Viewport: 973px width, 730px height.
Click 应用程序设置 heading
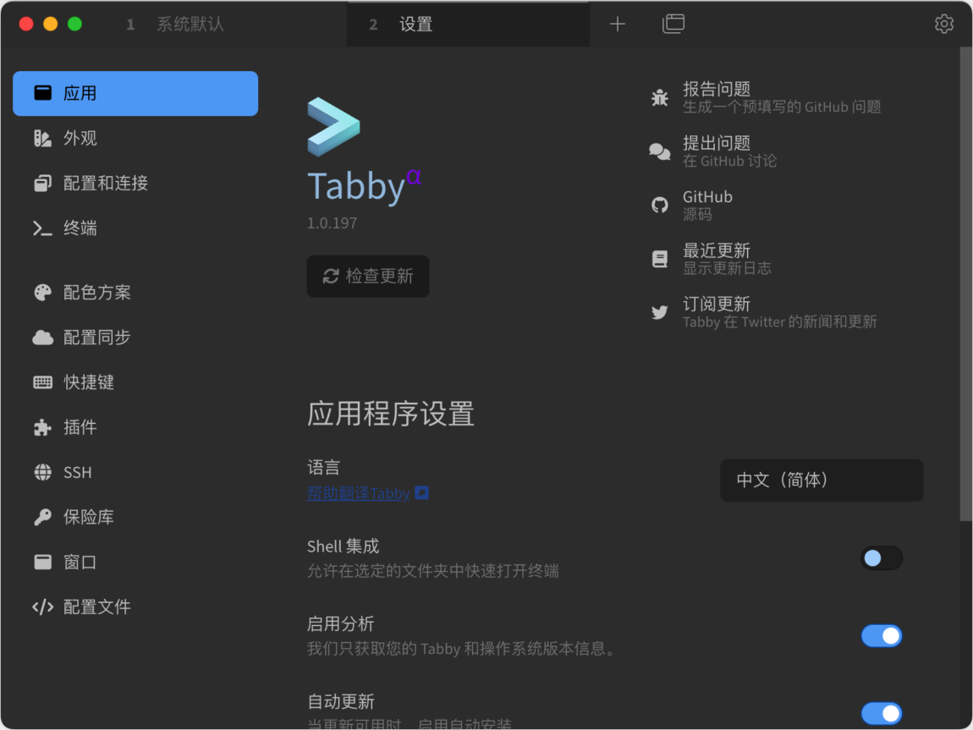coord(391,414)
